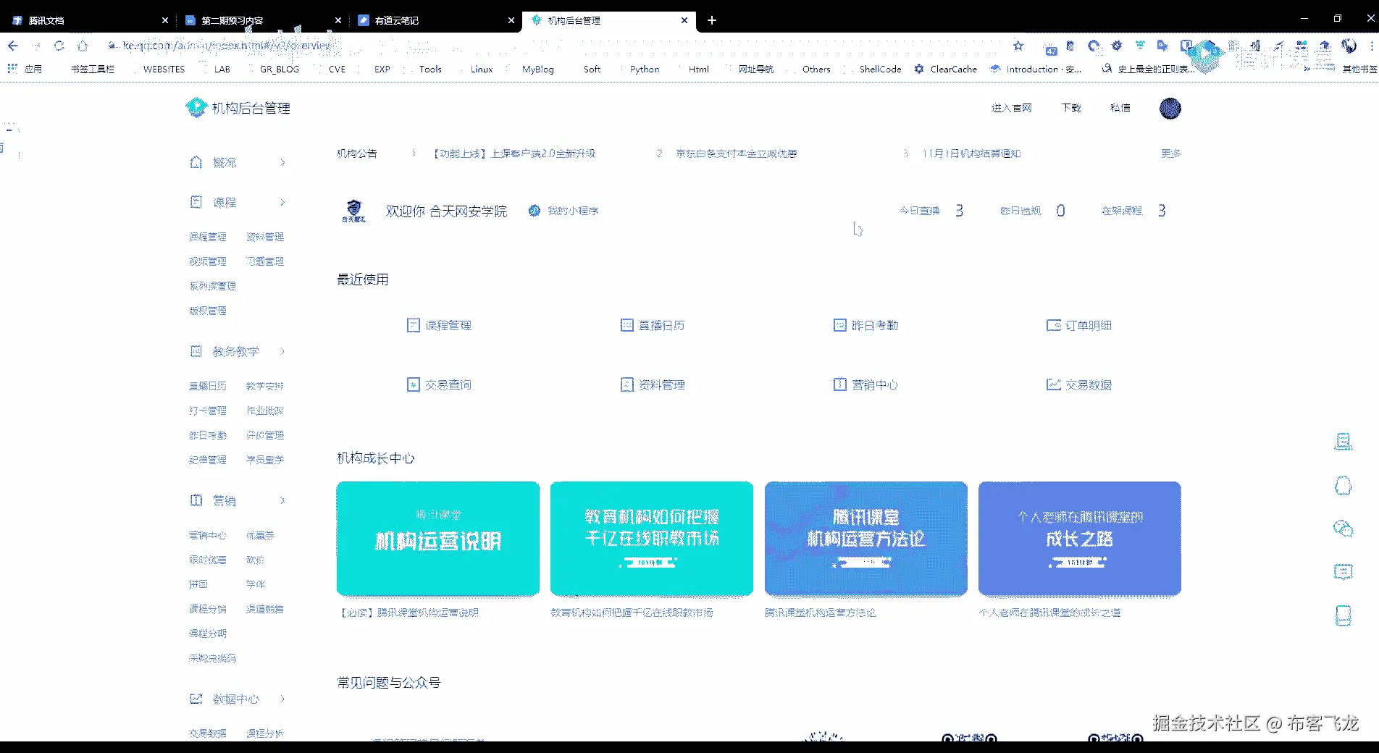The width and height of the screenshot is (1379, 753).
Task: Click the WeChat icon in the floating sidebar
Action: [1344, 529]
